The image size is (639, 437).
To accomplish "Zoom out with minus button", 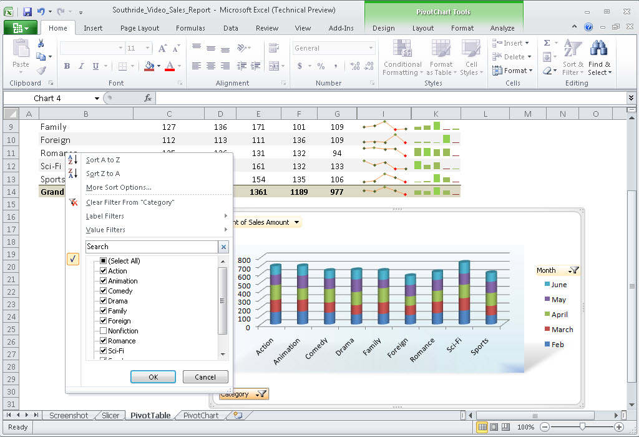I will 545,427.
